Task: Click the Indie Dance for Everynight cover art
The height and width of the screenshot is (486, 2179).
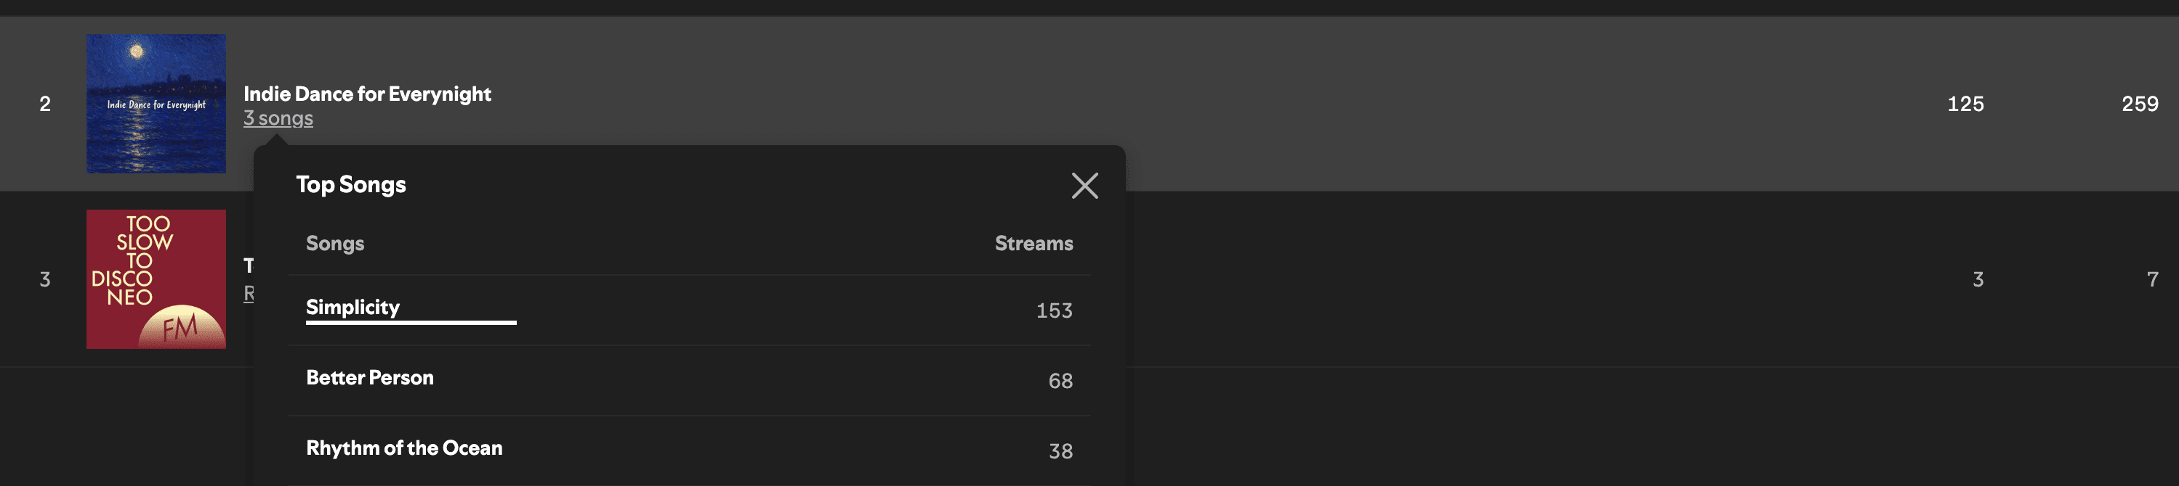Action: click(x=156, y=104)
